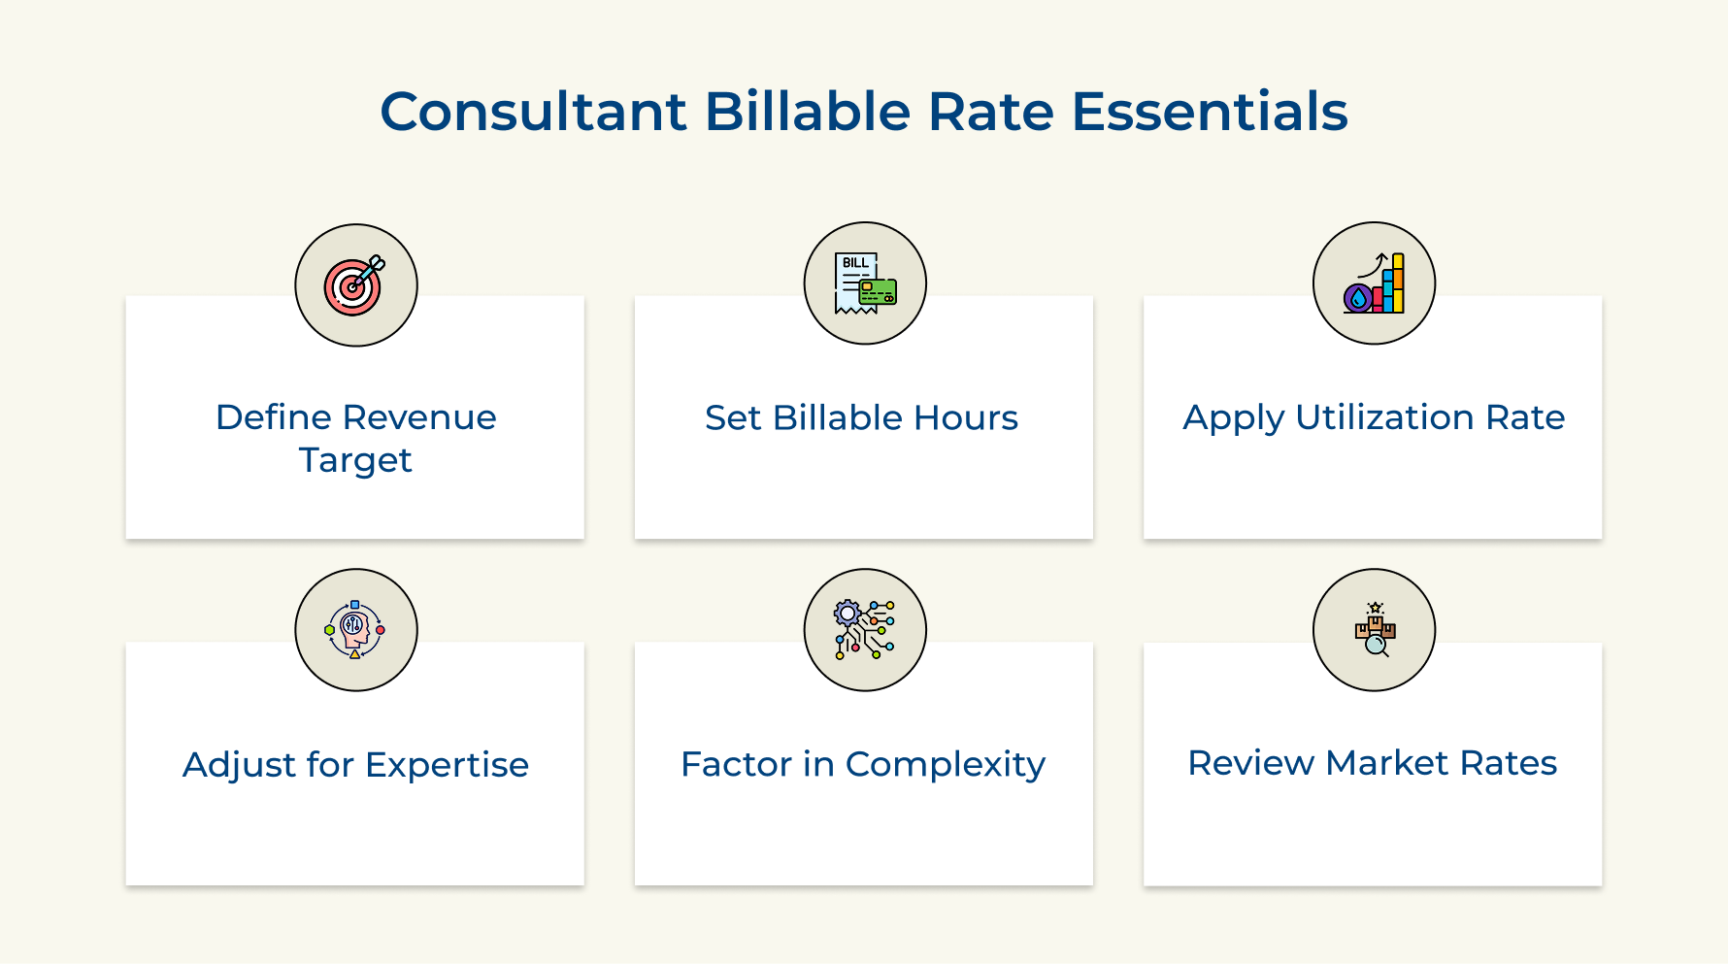Click the head with skills icon

pyautogui.click(x=355, y=630)
